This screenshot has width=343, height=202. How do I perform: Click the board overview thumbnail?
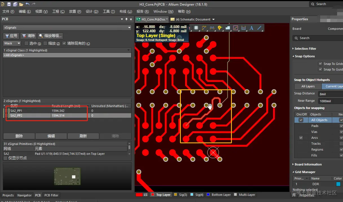(67, 176)
